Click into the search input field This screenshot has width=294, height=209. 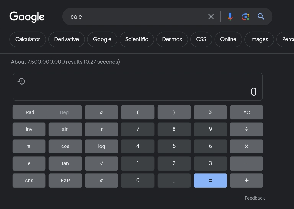(x=136, y=17)
